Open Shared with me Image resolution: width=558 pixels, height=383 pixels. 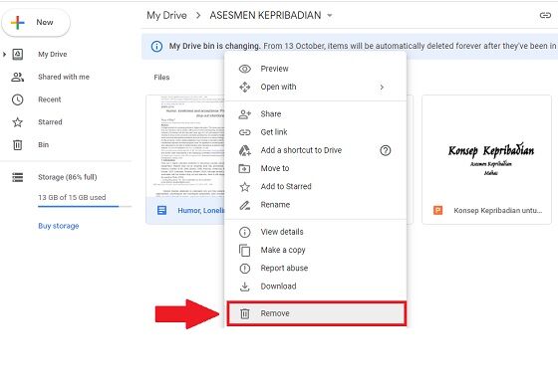(64, 77)
